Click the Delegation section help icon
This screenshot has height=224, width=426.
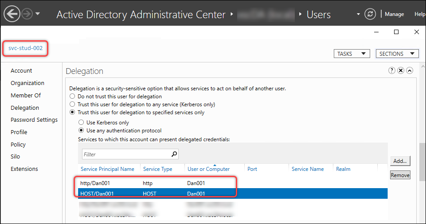(392, 71)
